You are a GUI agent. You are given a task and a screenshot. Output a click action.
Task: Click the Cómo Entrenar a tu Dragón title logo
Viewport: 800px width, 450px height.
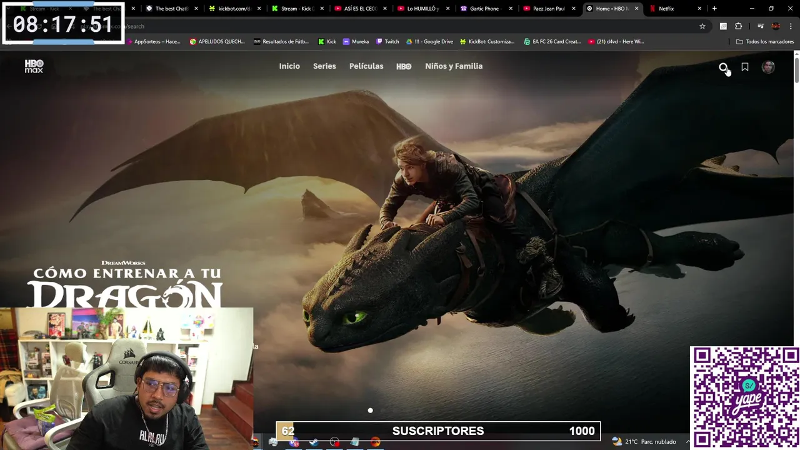coord(125,284)
